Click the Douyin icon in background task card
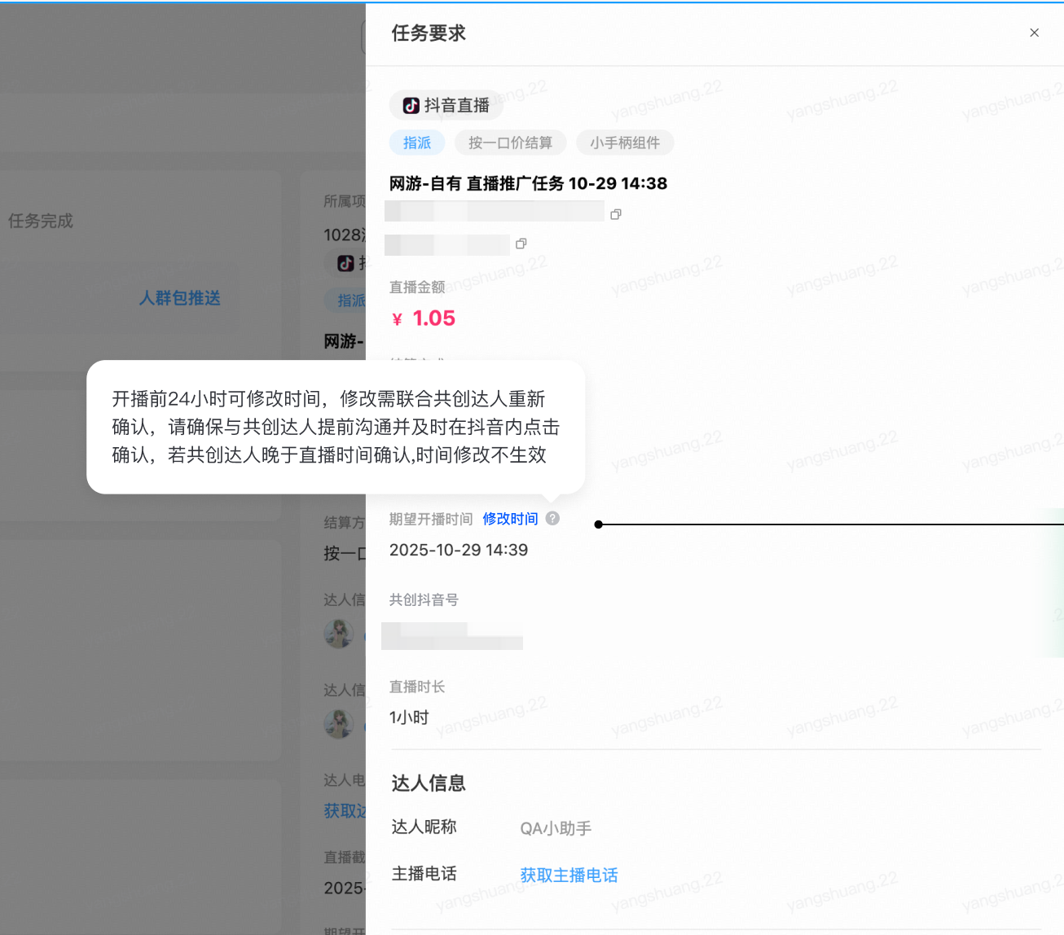This screenshot has width=1064, height=935. (346, 263)
